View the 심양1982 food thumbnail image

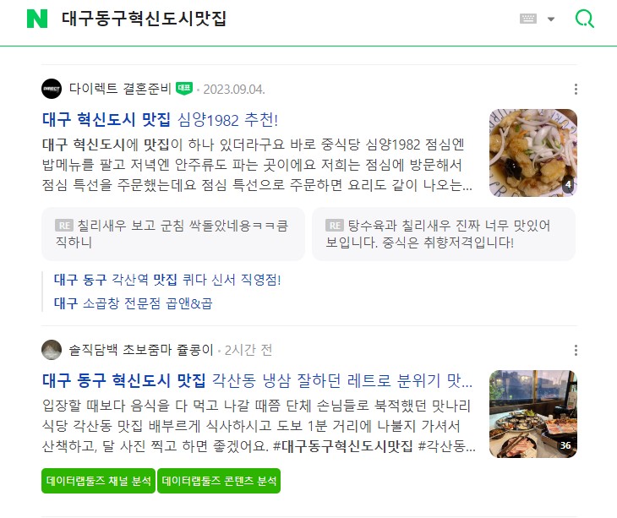(533, 153)
